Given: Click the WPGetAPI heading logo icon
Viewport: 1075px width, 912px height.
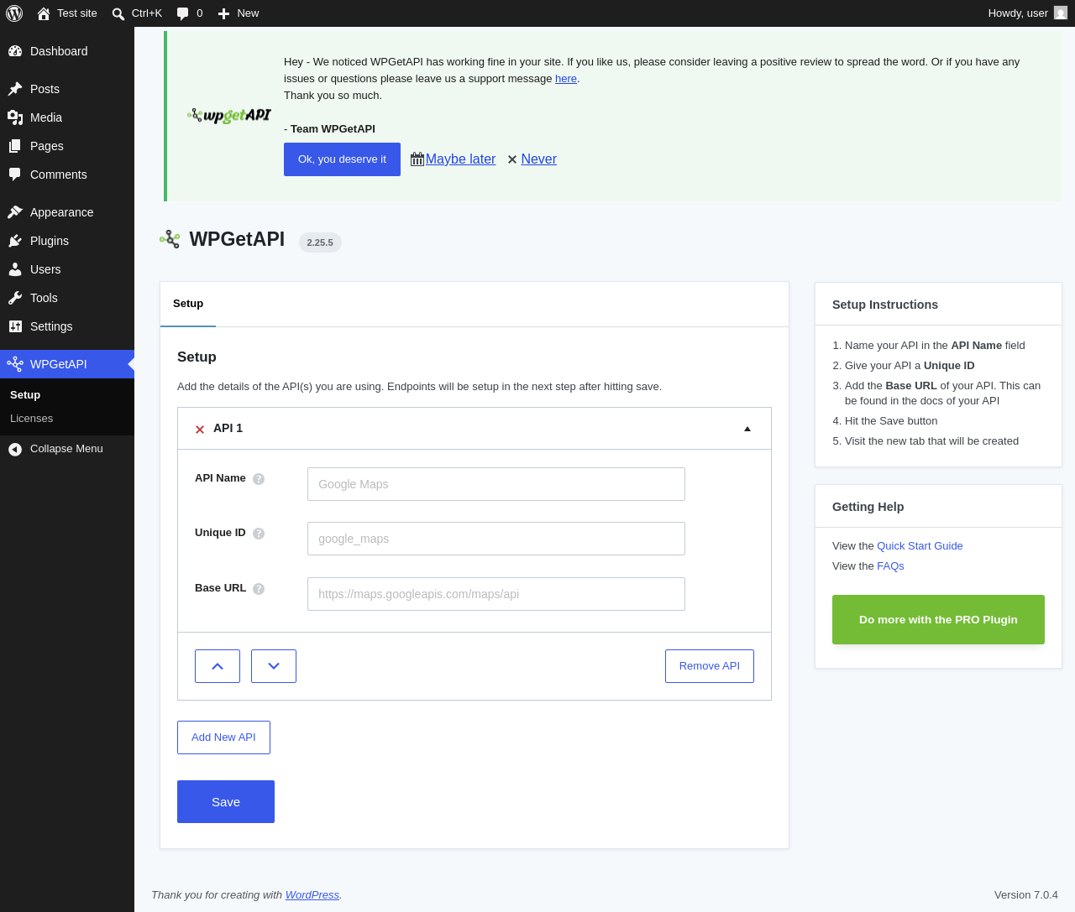Looking at the screenshot, I should tap(170, 239).
